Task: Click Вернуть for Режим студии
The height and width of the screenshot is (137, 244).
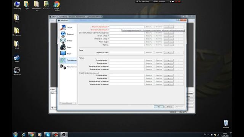Action: point(149,42)
